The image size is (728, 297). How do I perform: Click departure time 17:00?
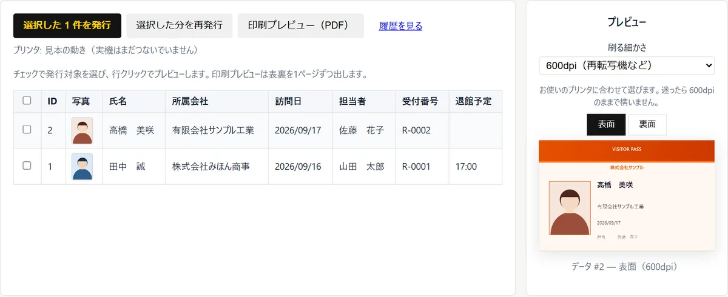tap(476, 166)
